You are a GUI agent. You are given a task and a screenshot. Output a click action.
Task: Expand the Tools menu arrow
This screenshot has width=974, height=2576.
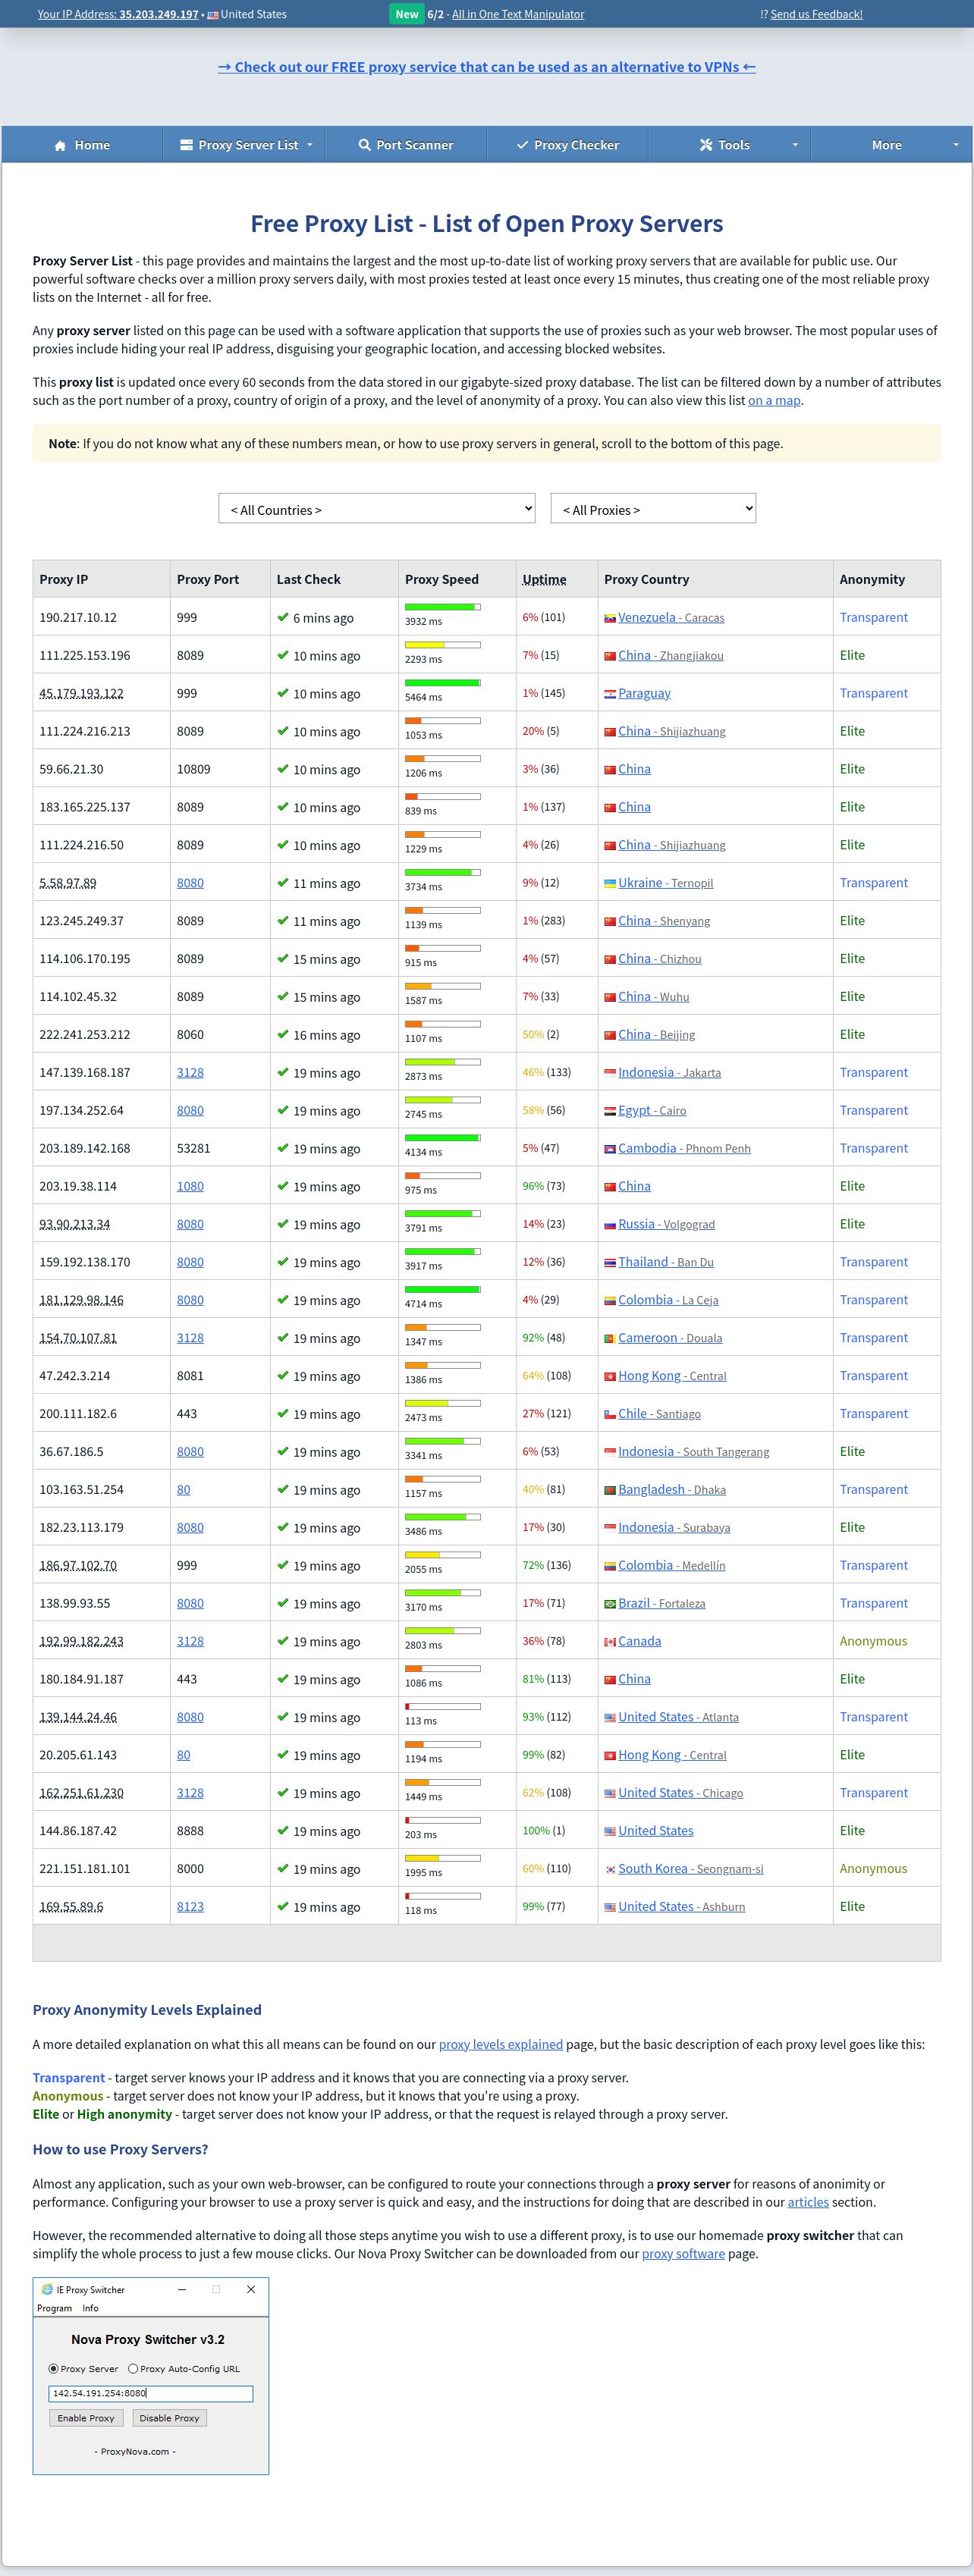pos(795,145)
